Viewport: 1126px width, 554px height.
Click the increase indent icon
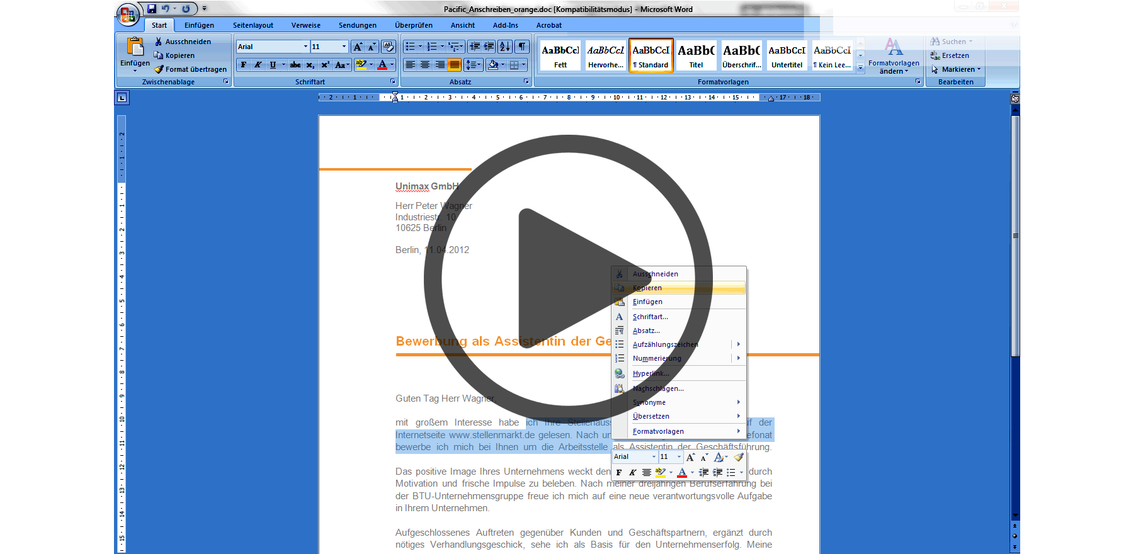tap(489, 47)
